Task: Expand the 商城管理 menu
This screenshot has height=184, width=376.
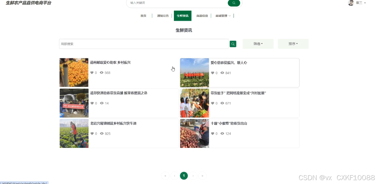Action: click(223, 16)
